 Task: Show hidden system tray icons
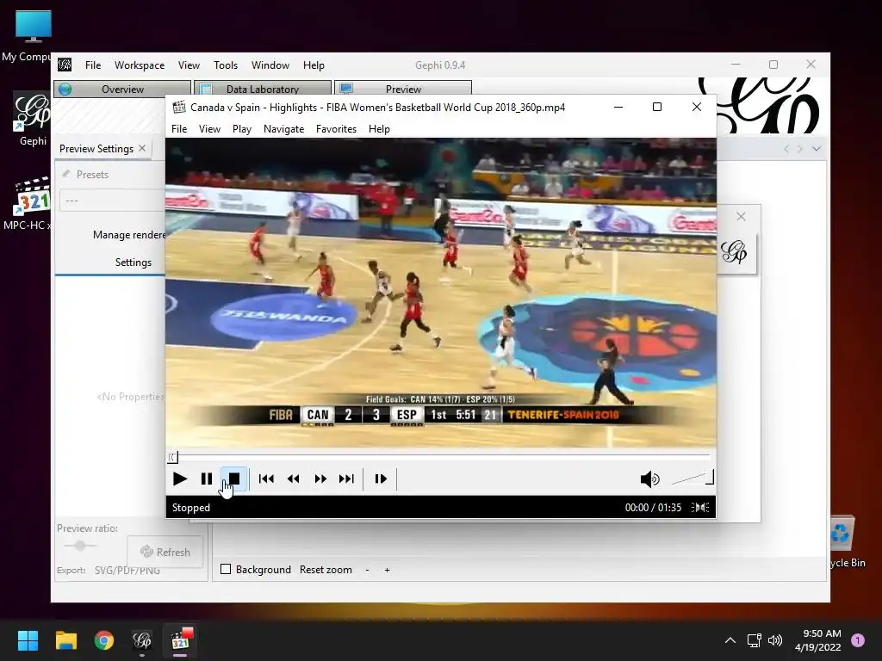click(x=730, y=640)
